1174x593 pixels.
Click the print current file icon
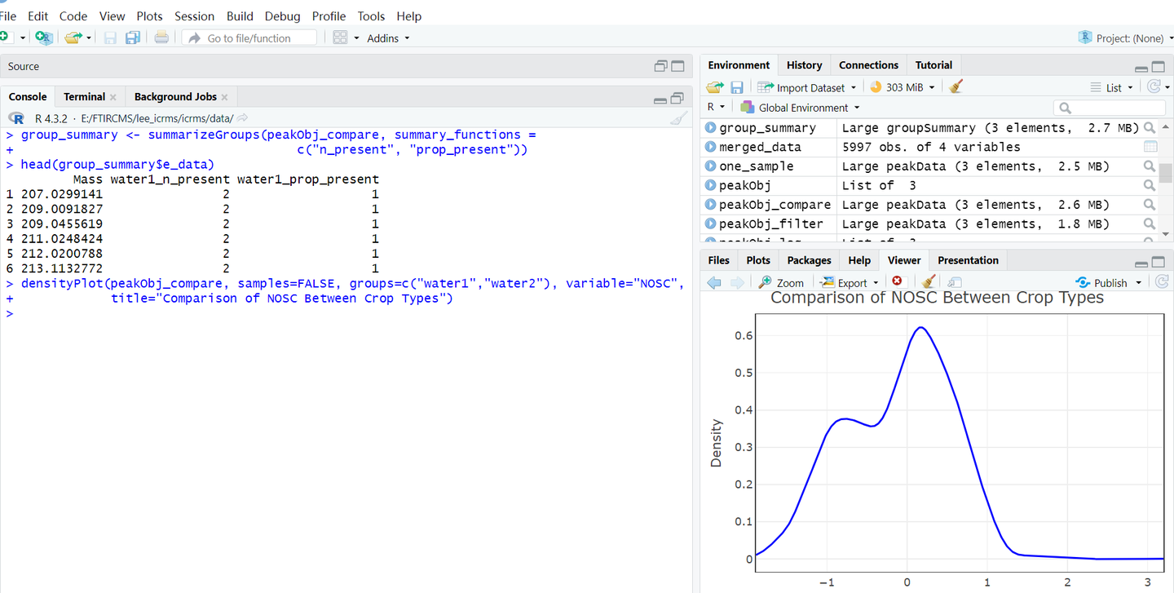tap(161, 38)
